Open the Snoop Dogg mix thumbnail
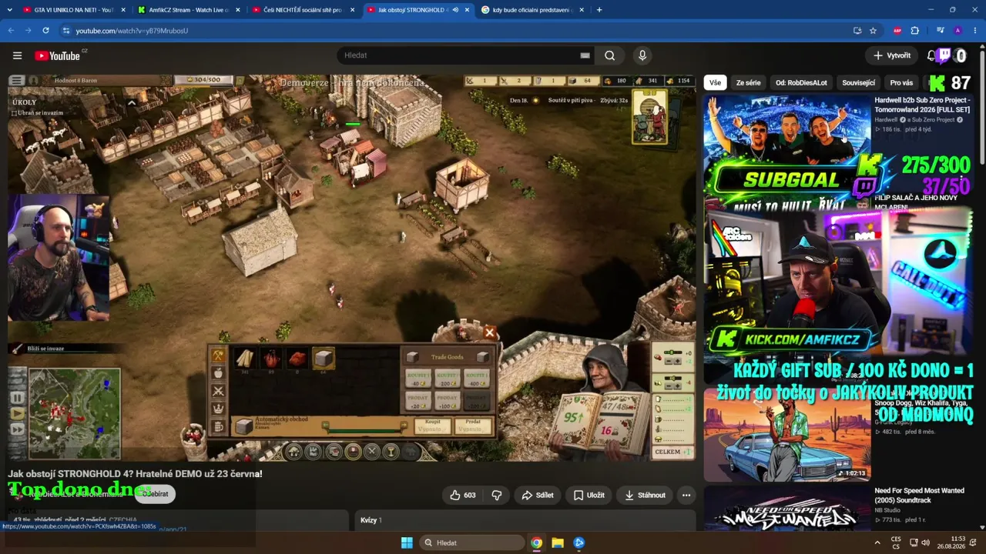This screenshot has height=554, width=986. click(x=786, y=435)
